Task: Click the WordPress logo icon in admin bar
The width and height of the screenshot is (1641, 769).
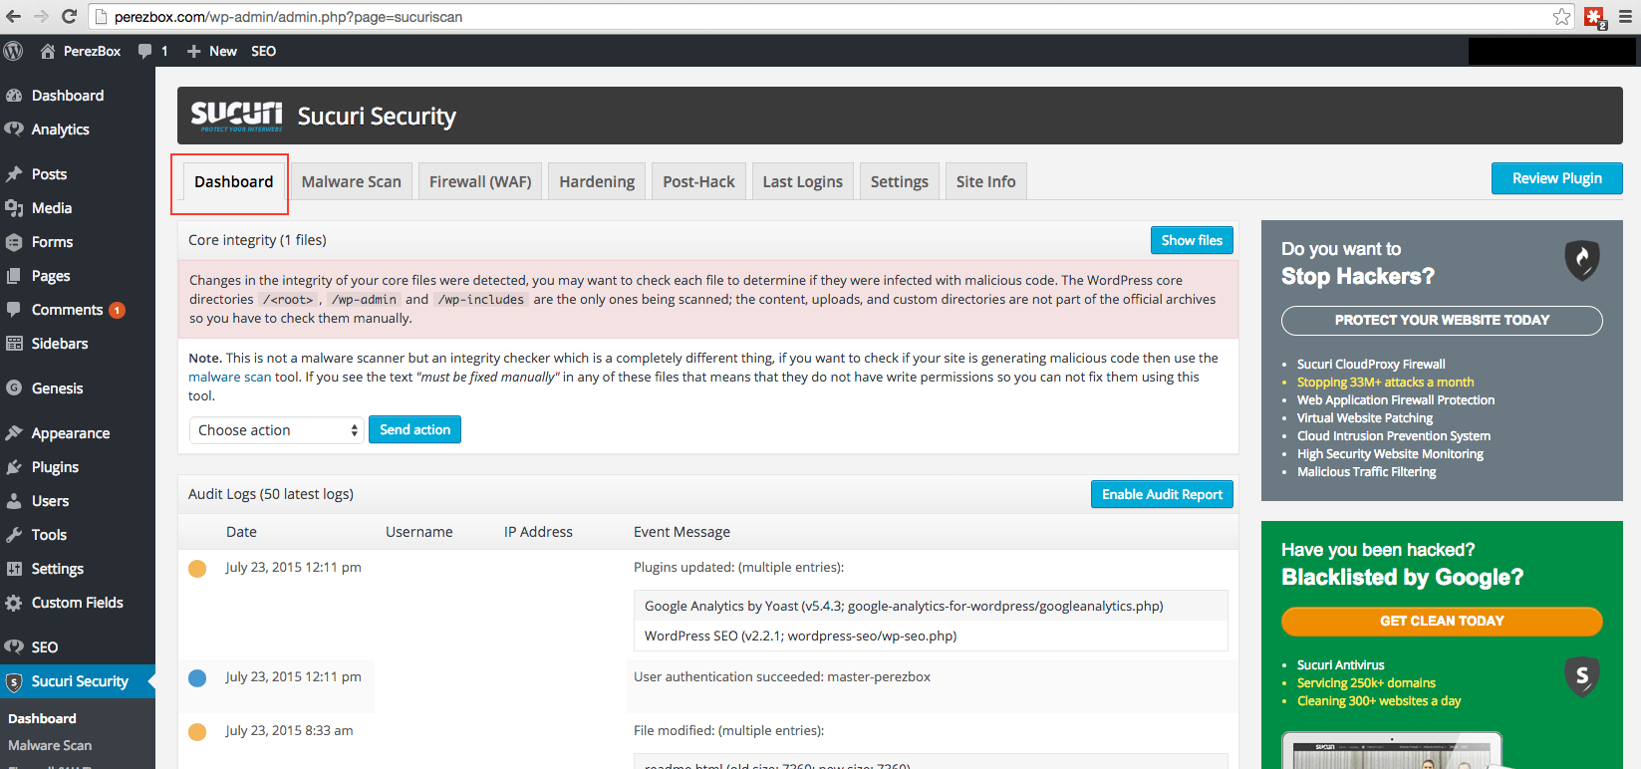Action: point(13,51)
